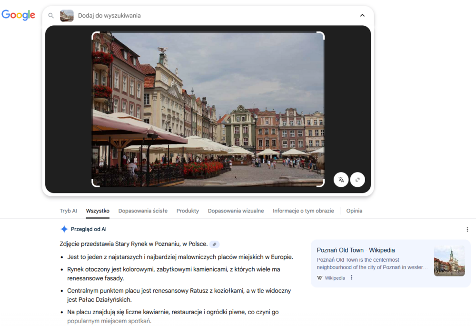Open Wikipedia result three-dot options
The width and height of the screenshot is (476, 326).
(x=352, y=278)
